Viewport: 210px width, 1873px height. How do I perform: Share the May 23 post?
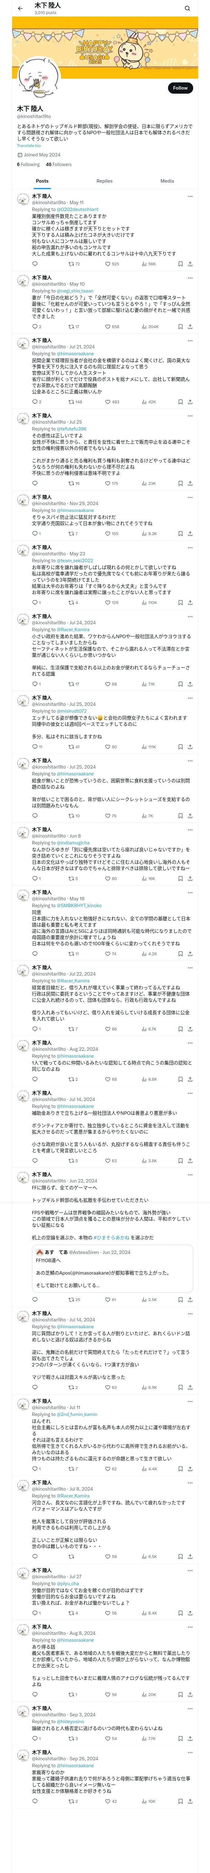tap(190, 603)
